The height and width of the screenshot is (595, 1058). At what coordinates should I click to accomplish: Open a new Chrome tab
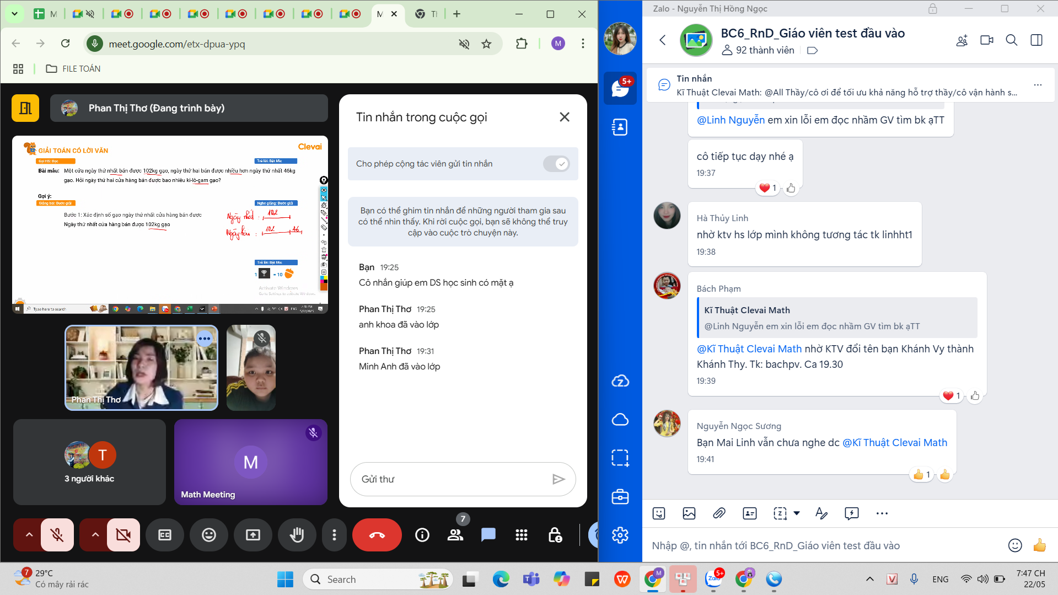point(457,14)
